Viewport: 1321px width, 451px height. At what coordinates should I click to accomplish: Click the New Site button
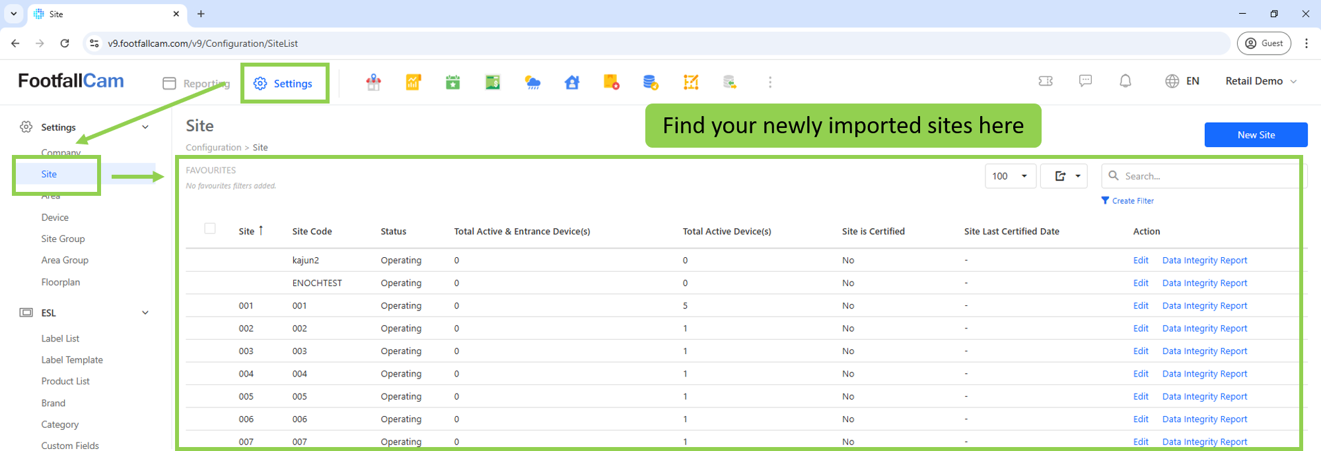click(x=1256, y=135)
